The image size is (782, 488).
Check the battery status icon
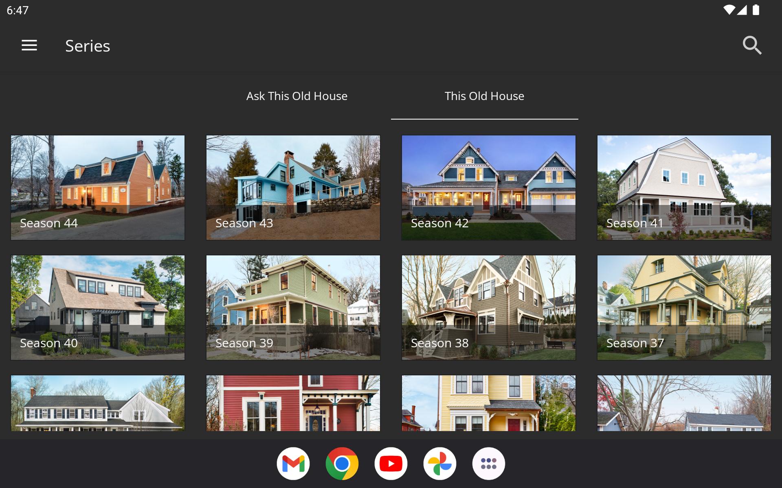[x=756, y=10]
